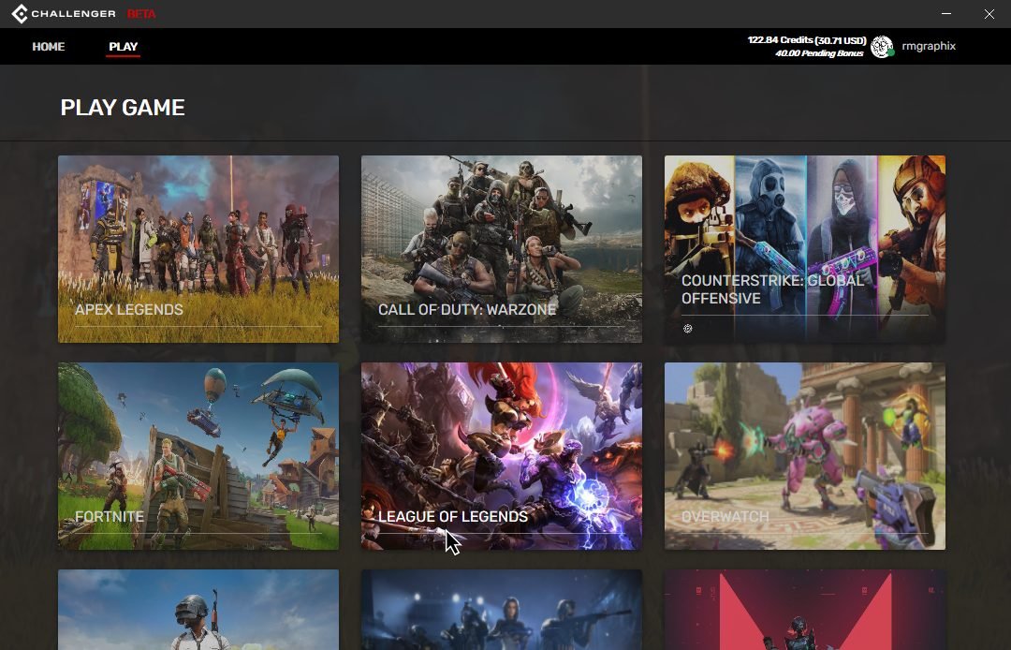Viewport: 1011px width, 650px height.
Task: Click the rmgraphix username
Action: [x=929, y=47]
